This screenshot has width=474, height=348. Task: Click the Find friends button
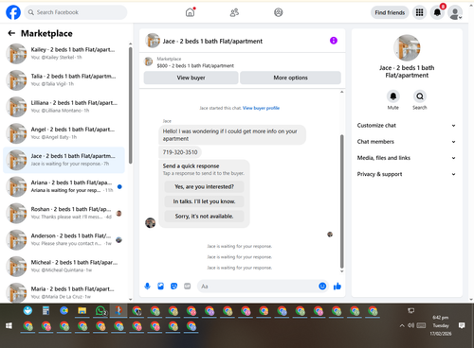tap(390, 12)
